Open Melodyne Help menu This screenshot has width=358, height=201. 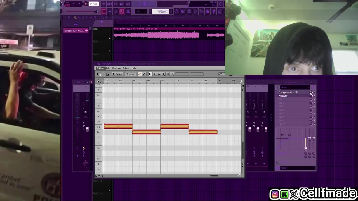(x=134, y=68)
